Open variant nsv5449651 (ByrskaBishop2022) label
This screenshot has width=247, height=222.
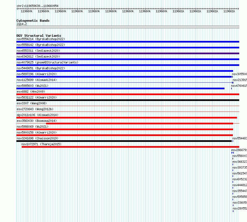[41, 68]
